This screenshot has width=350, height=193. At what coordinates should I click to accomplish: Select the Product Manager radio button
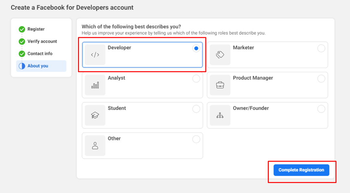[321, 78]
